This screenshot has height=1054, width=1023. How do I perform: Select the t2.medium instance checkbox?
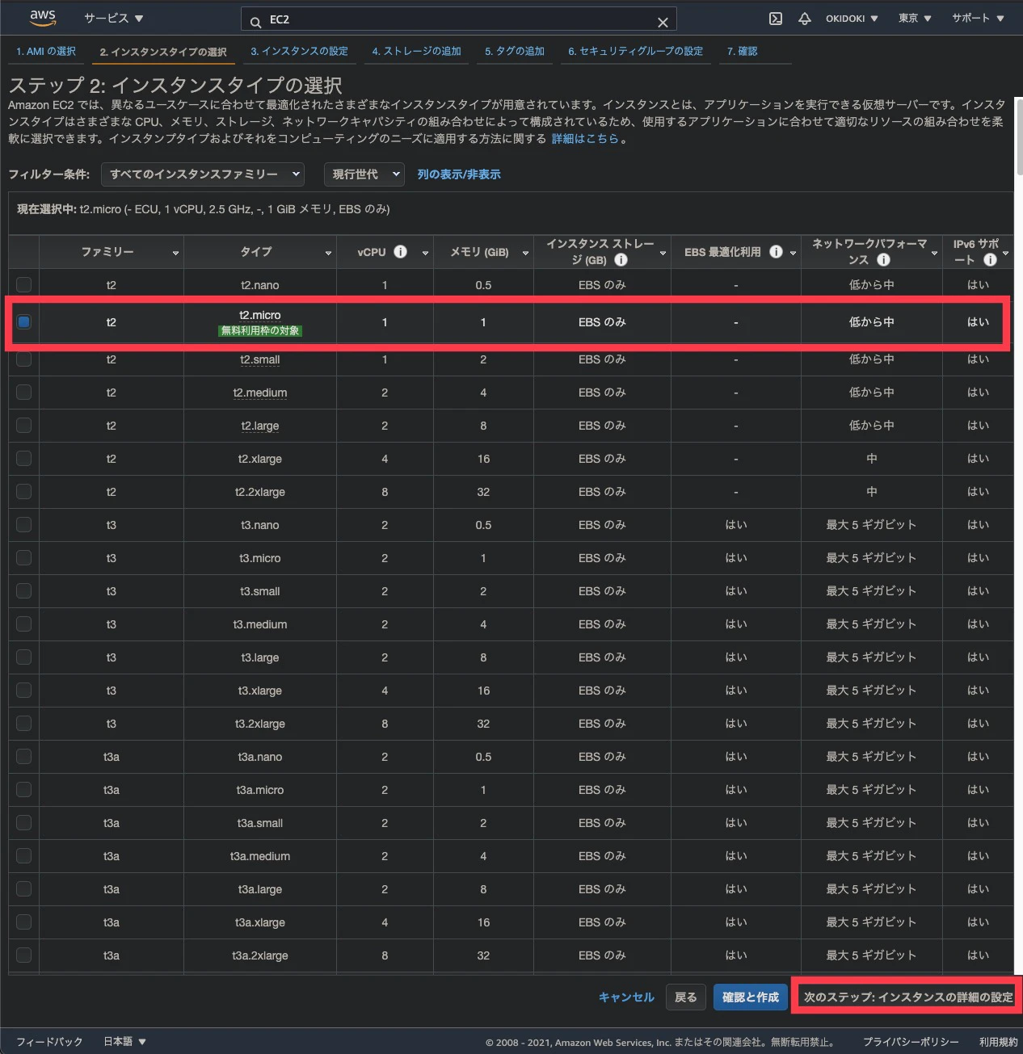click(x=24, y=393)
